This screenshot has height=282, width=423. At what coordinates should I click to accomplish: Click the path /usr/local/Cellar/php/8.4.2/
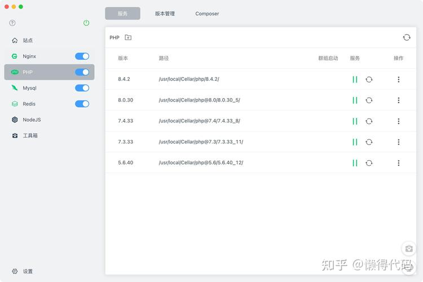tap(189, 79)
